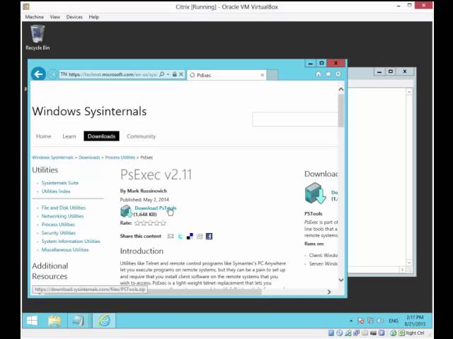This screenshot has width=453, height=339.
Task: Open the VirtualBox Machine menu
Action: coord(35,17)
